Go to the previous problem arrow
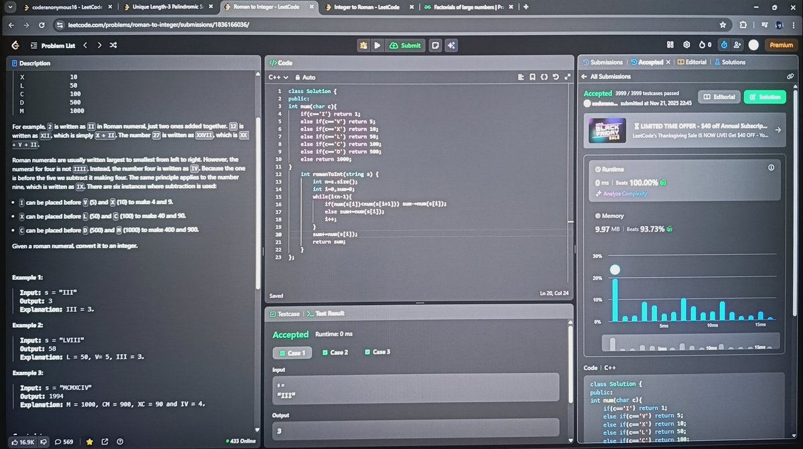Image resolution: width=803 pixels, height=449 pixels. point(85,46)
